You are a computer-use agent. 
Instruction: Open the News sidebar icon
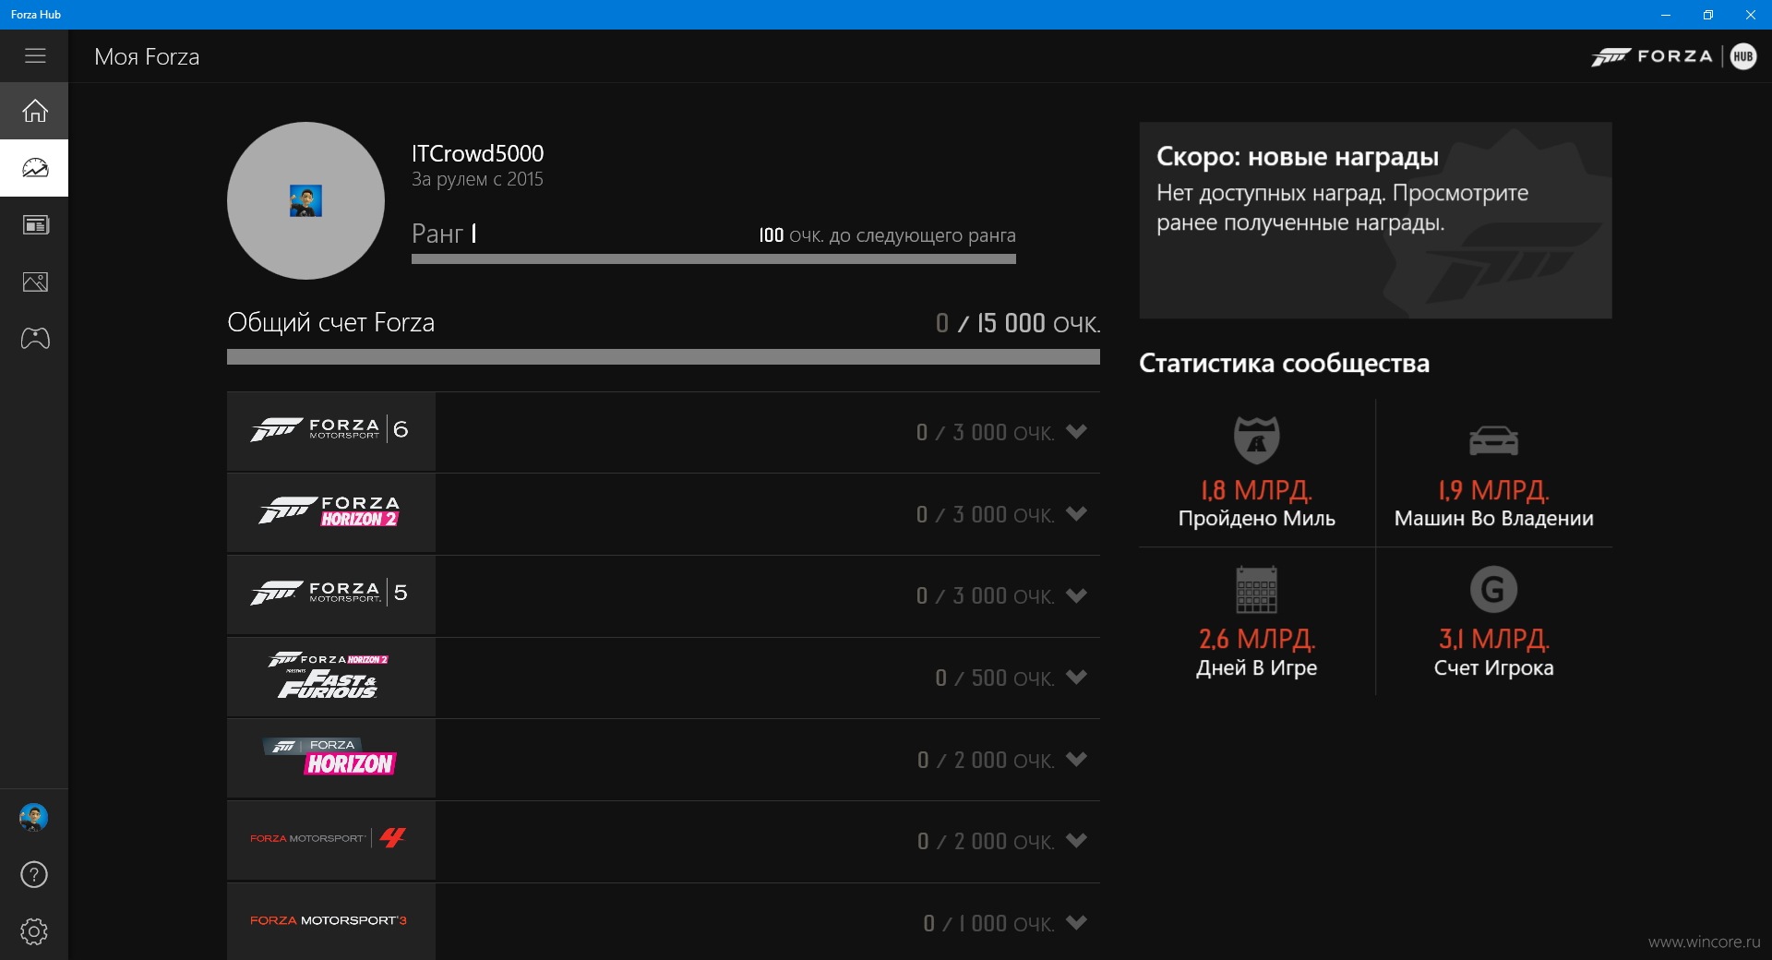34,225
